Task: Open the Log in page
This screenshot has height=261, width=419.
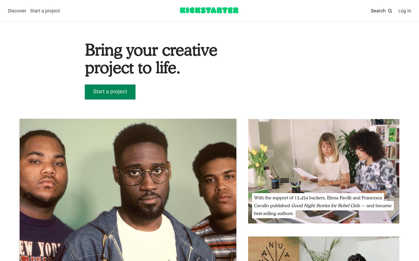Action: (405, 11)
